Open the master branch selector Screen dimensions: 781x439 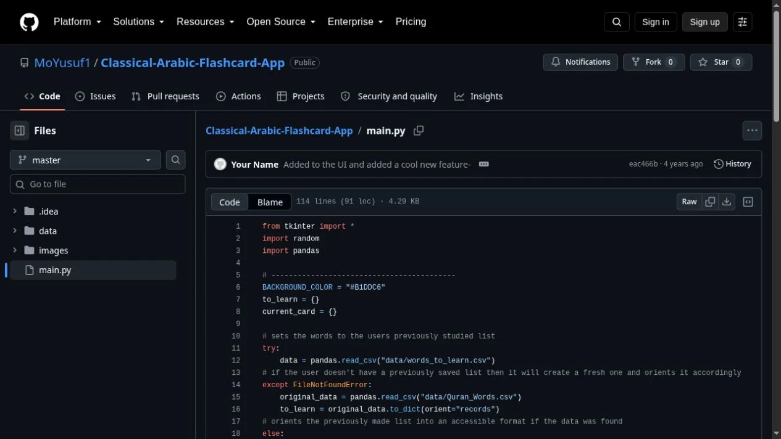(x=85, y=160)
